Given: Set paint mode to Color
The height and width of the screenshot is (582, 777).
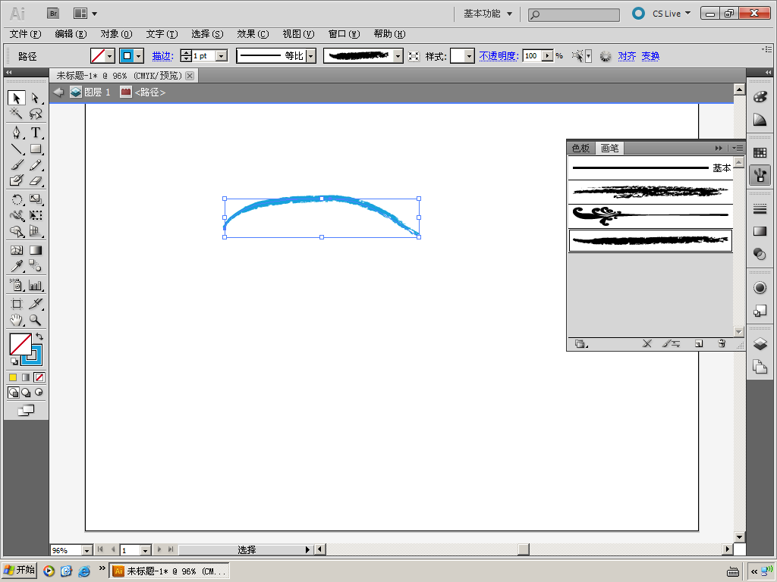Looking at the screenshot, I should (13, 377).
